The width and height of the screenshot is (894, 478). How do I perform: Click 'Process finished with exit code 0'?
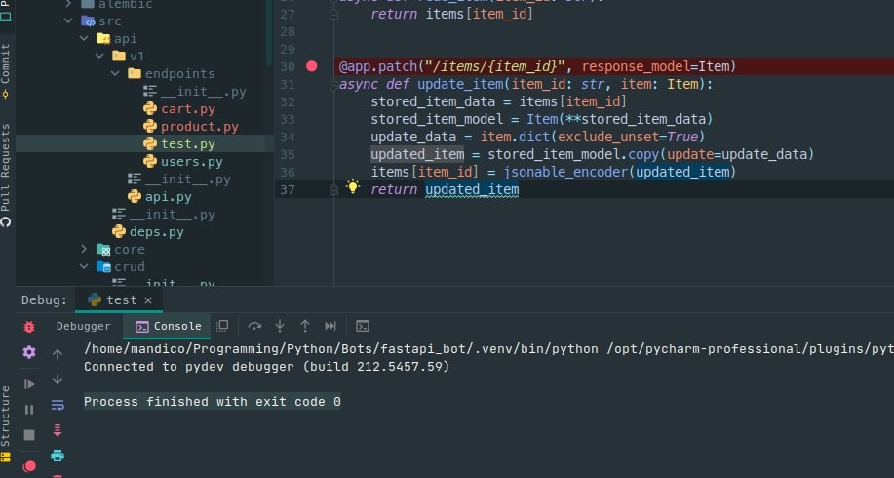[x=213, y=402]
